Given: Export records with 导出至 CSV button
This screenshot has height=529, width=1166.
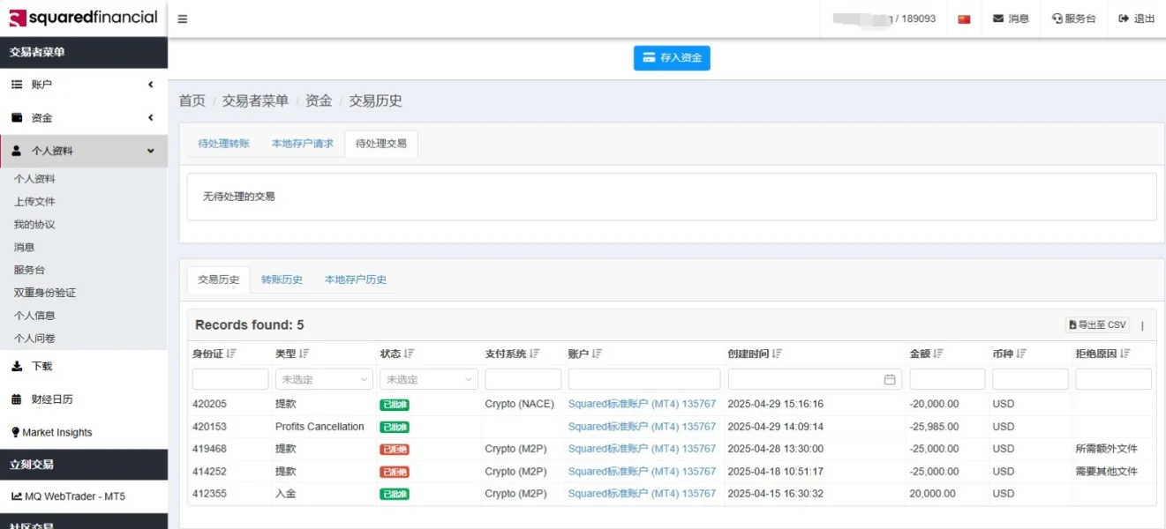Looking at the screenshot, I should coord(1097,324).
